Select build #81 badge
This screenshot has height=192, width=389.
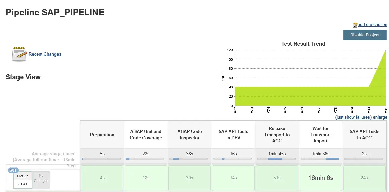[x=13, y=170]
